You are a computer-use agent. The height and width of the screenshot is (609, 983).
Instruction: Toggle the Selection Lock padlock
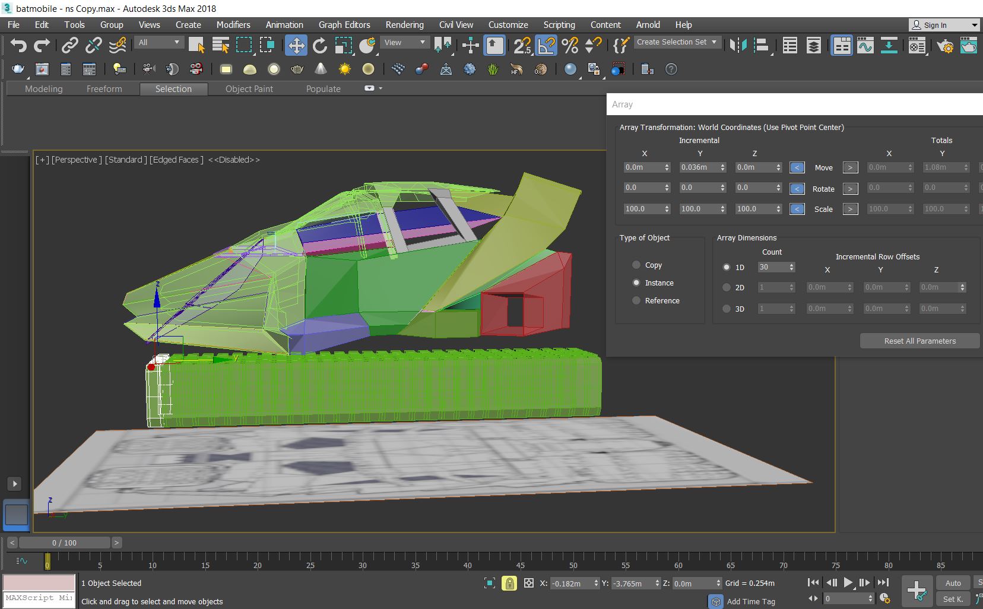(509, 583)
